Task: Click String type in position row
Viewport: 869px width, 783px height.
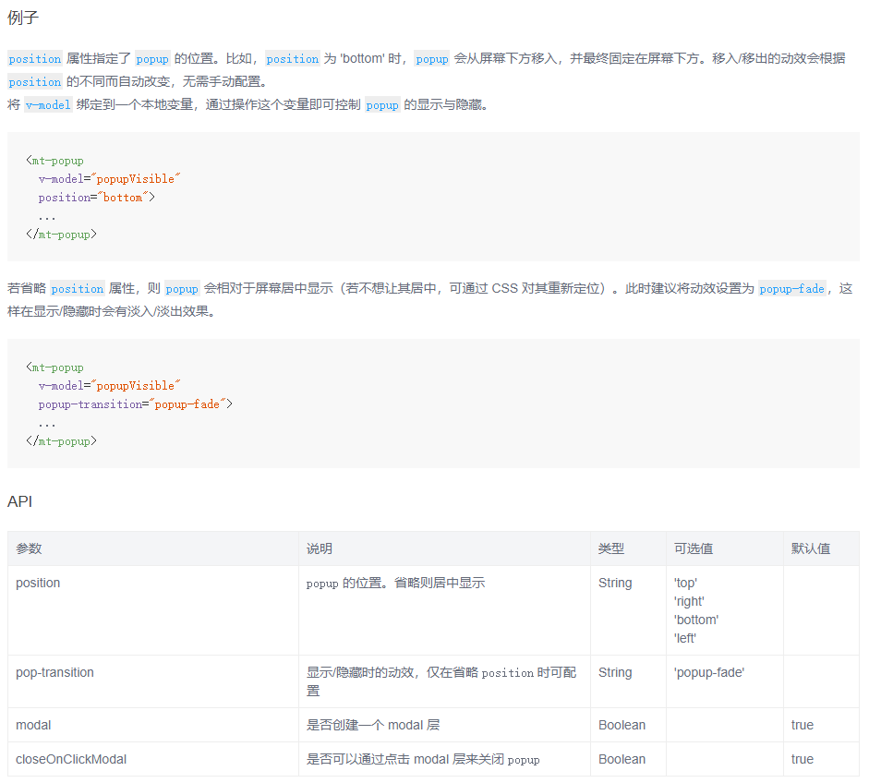Action: click(x=615, y=583)
